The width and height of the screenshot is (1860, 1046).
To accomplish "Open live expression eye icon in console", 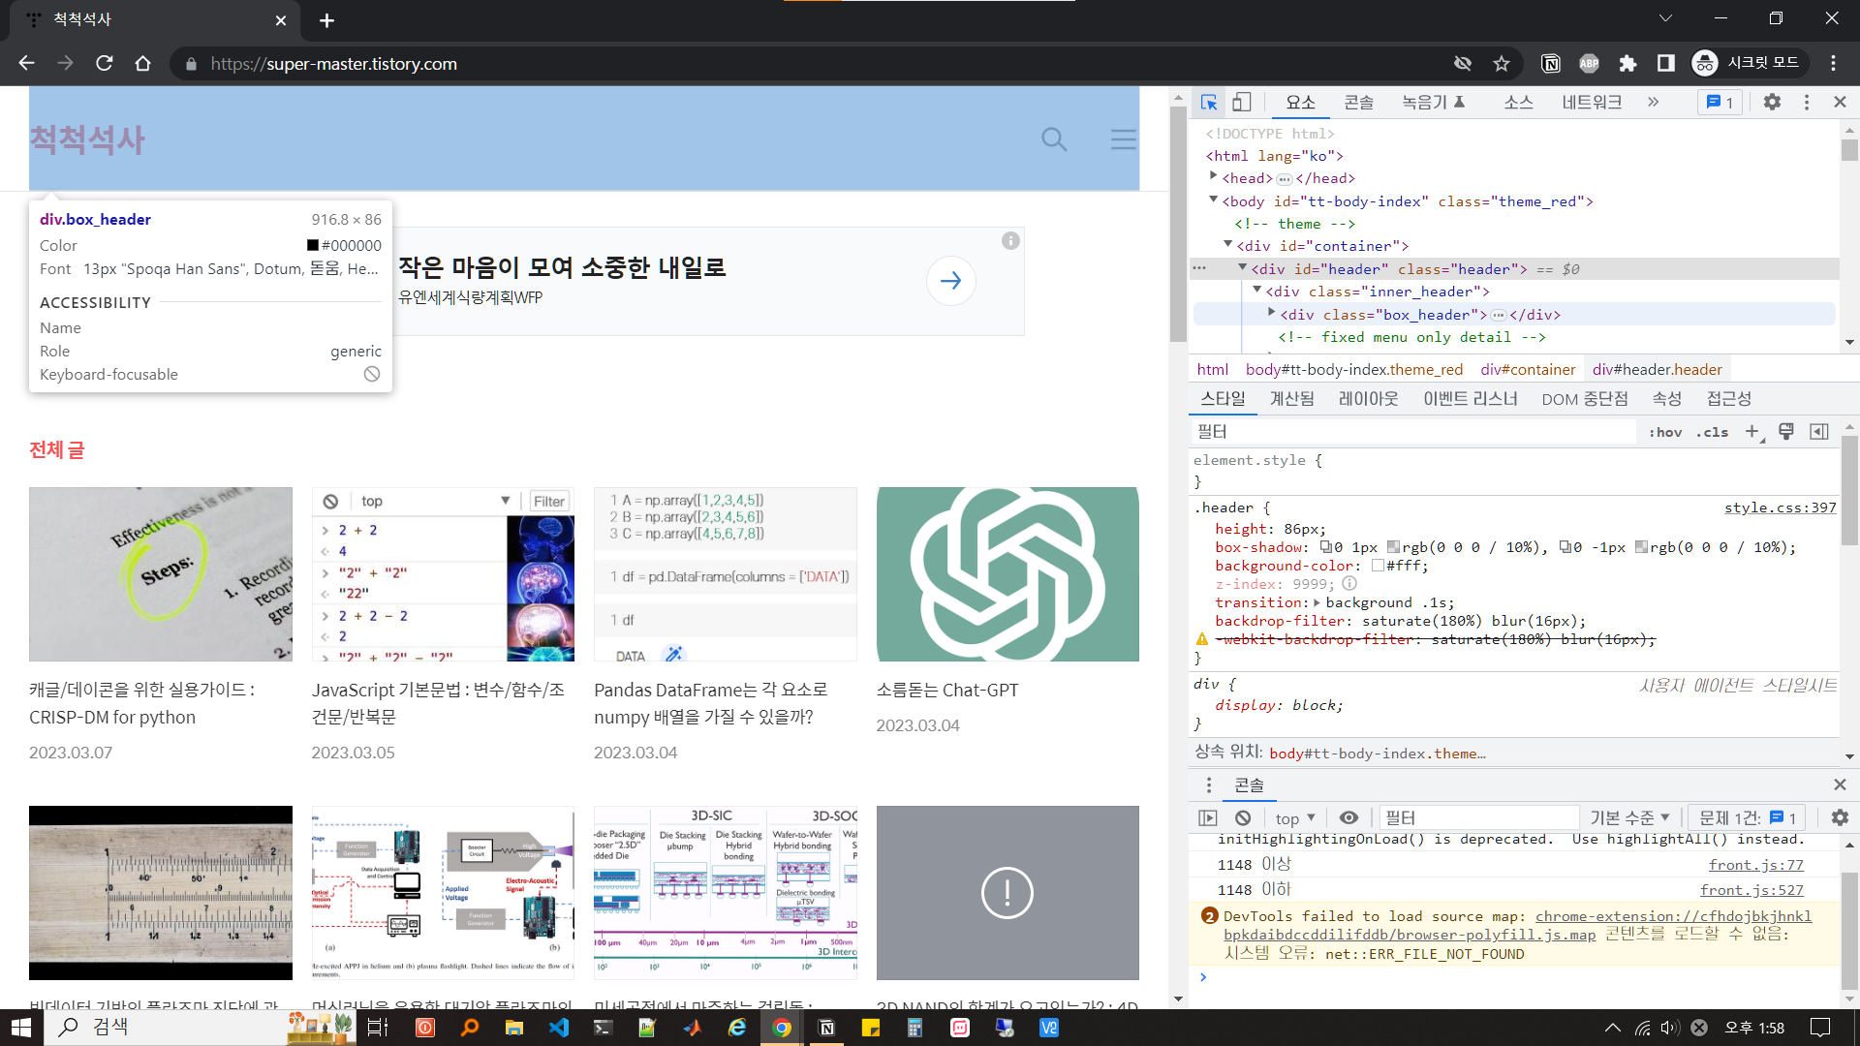I will point(1348,818).
